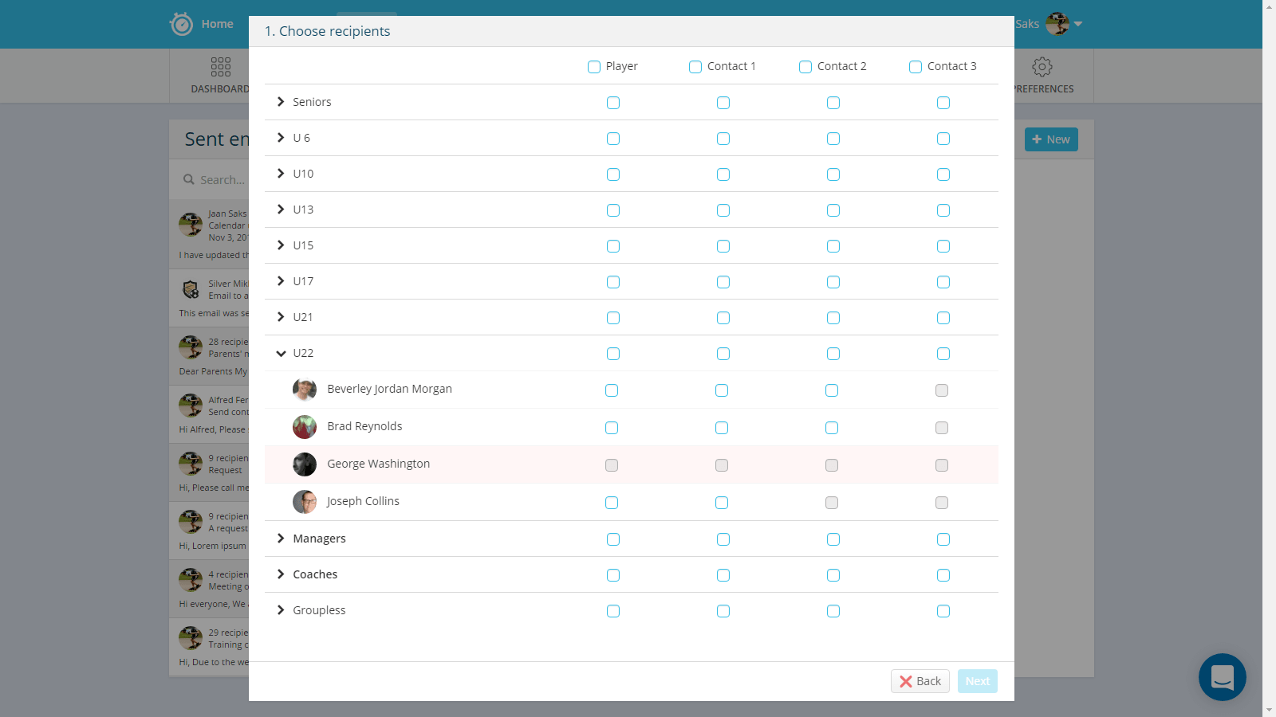Click the Next button
Image resolution: width=1276 pixels, height=717 pixels.
pyautogui.click(x=977, y=681)
